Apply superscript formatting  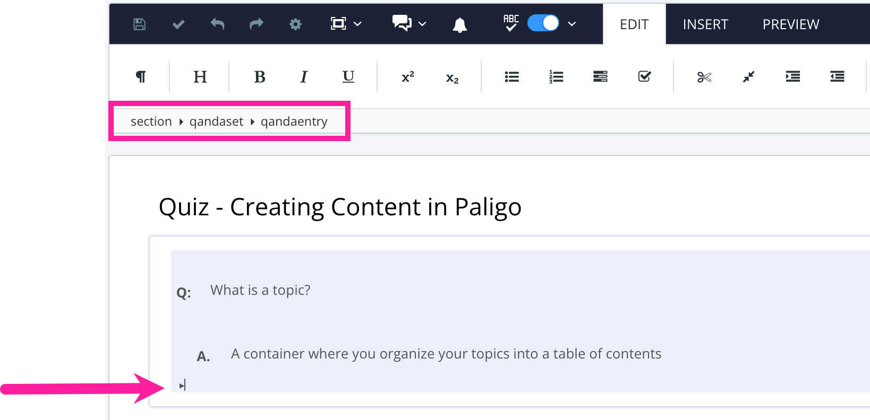(408, 77)
